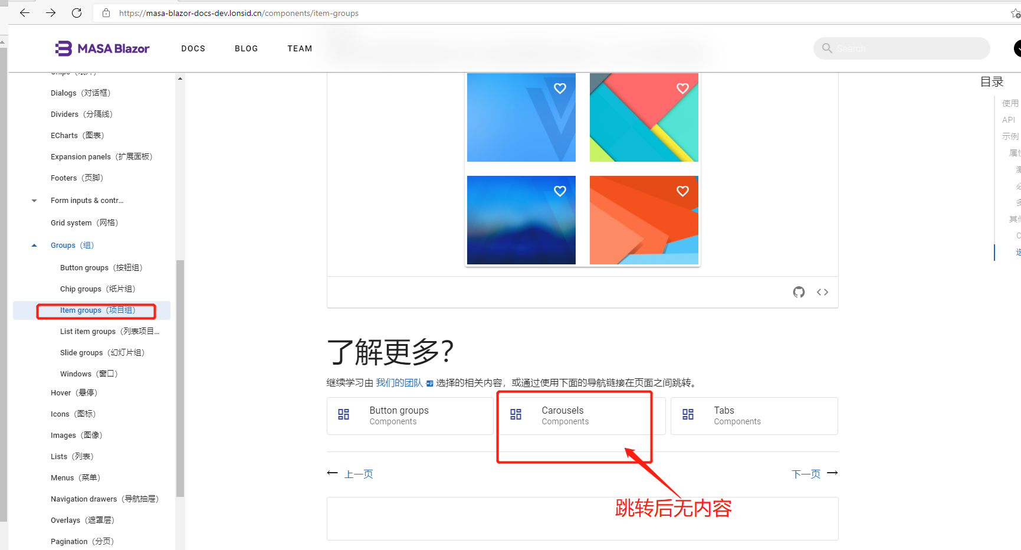Click the search magnifier icon
This screenshot has width=1021, height=550.
tap(827, 48)
